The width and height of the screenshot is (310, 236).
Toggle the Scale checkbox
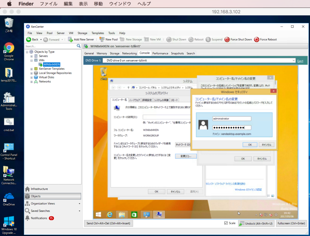(226, 223)
